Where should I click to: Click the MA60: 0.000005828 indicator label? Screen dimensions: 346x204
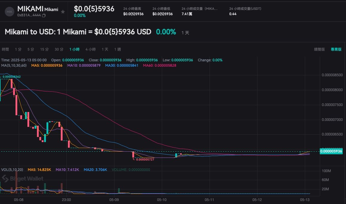click(x=159, y=66)
